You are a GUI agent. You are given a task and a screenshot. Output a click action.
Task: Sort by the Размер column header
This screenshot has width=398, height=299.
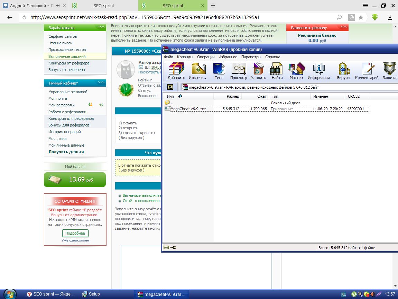coord(228,96)
